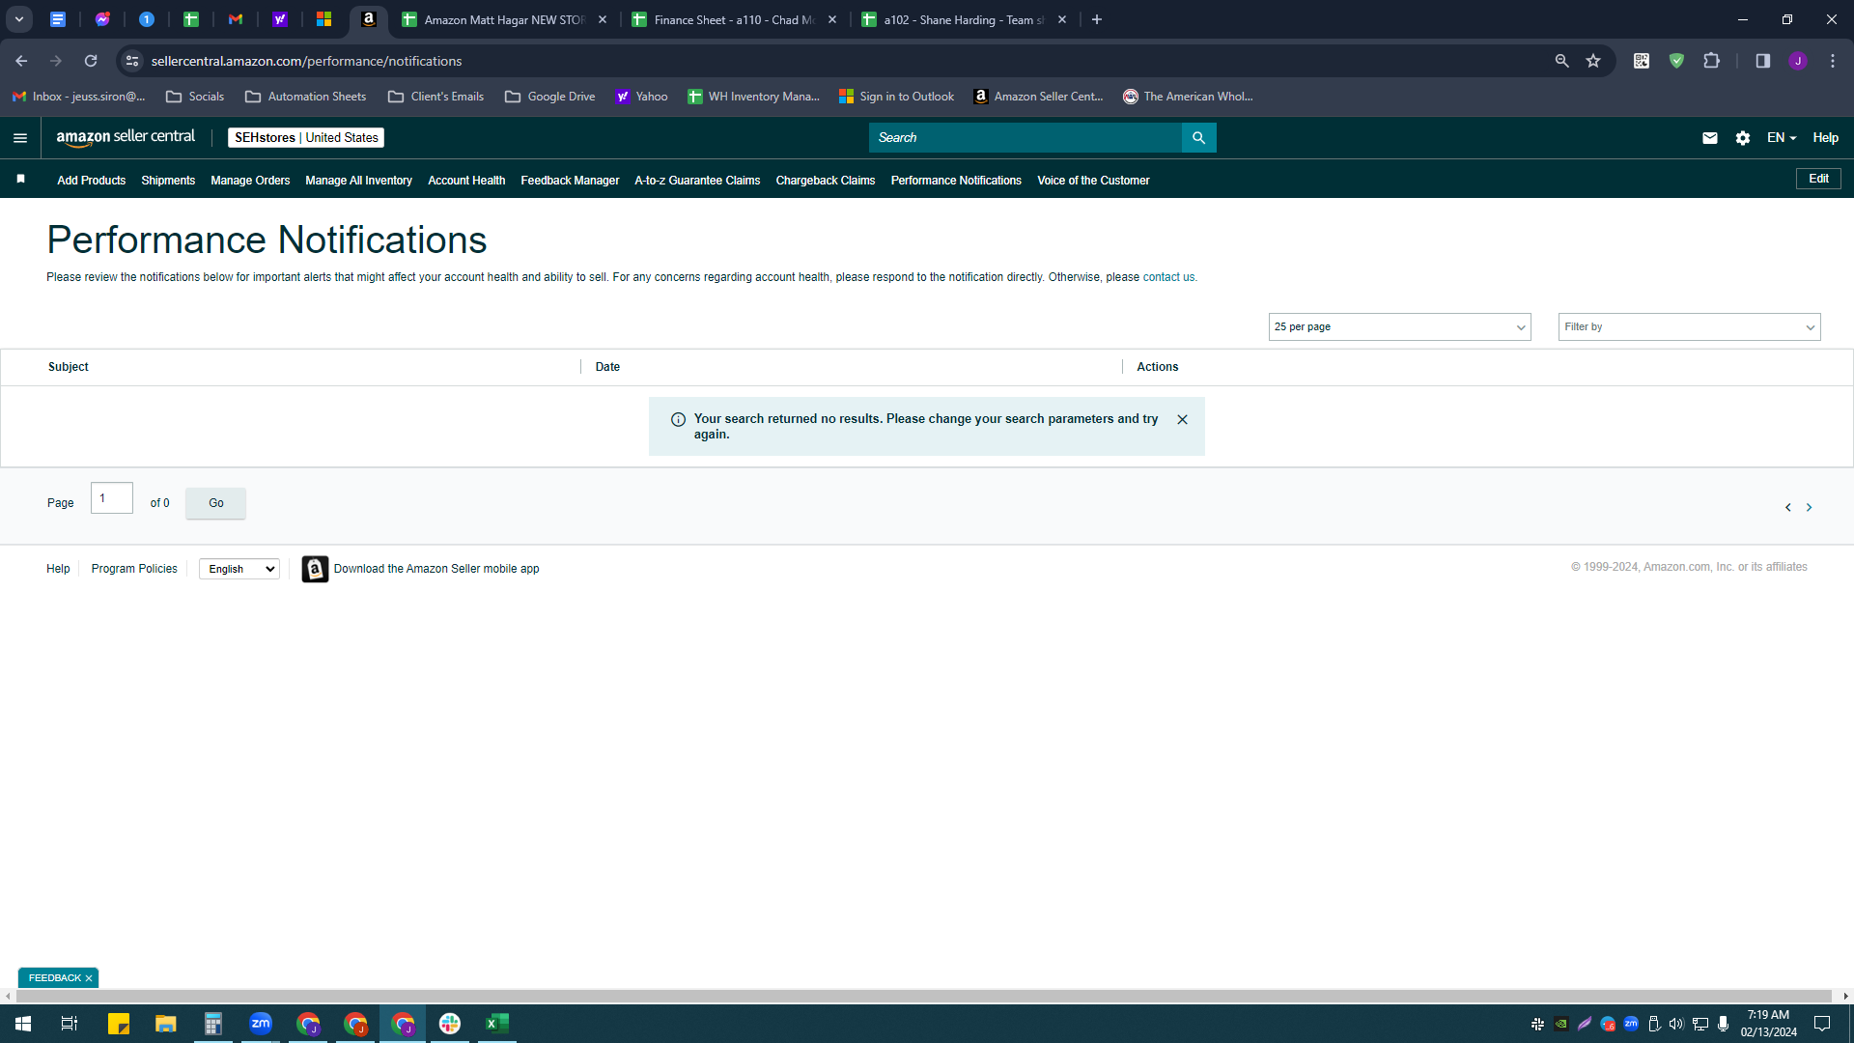Image resolution: width=1854 pixels, height=1043 pixels.
Task: Click the info icon in the alert
Action: click(x=678, y=419)
